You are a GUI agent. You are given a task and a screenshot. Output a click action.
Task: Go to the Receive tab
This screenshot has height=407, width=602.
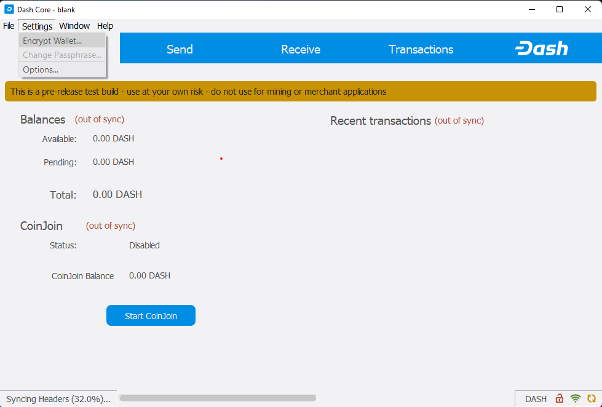[301, 49]
